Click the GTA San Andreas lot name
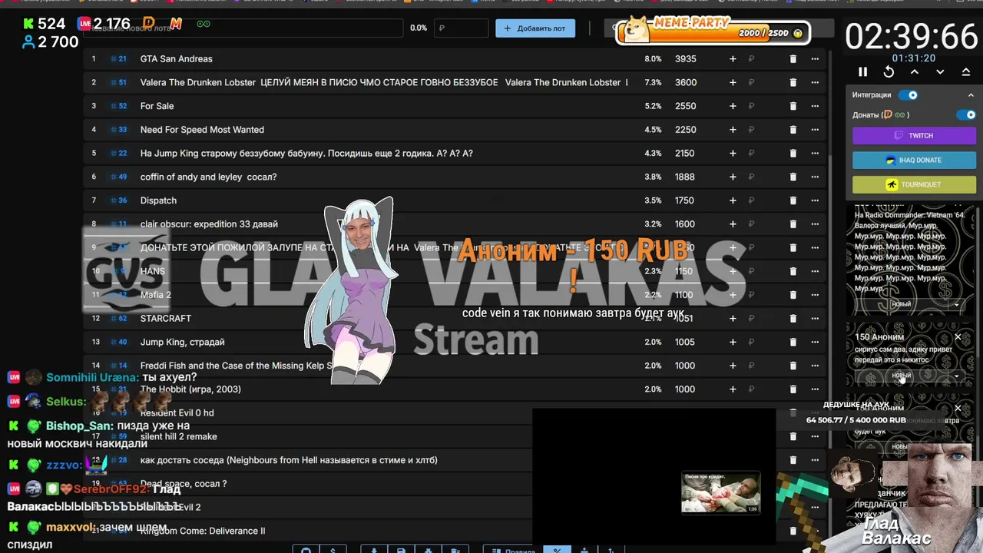The height and width of the screenshot is (553, 983). [x=176, y=58]
